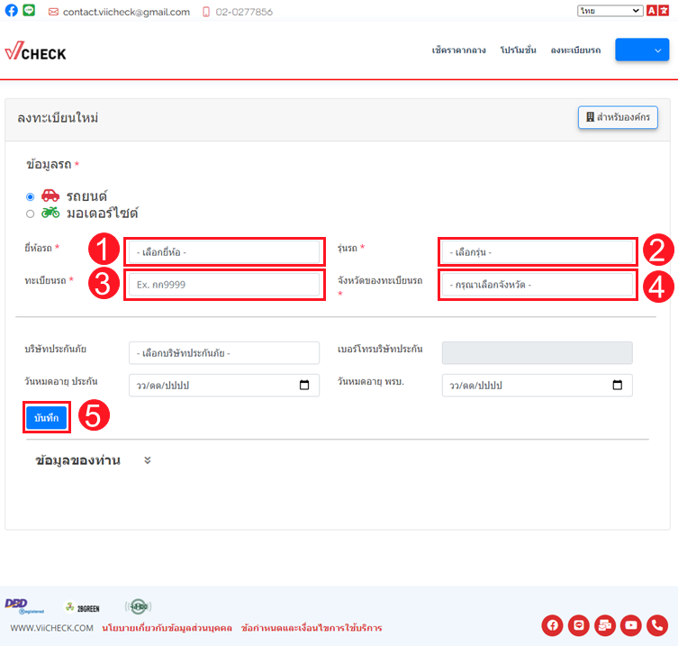Open the Facebook round icon in footer

coord(552,625)
